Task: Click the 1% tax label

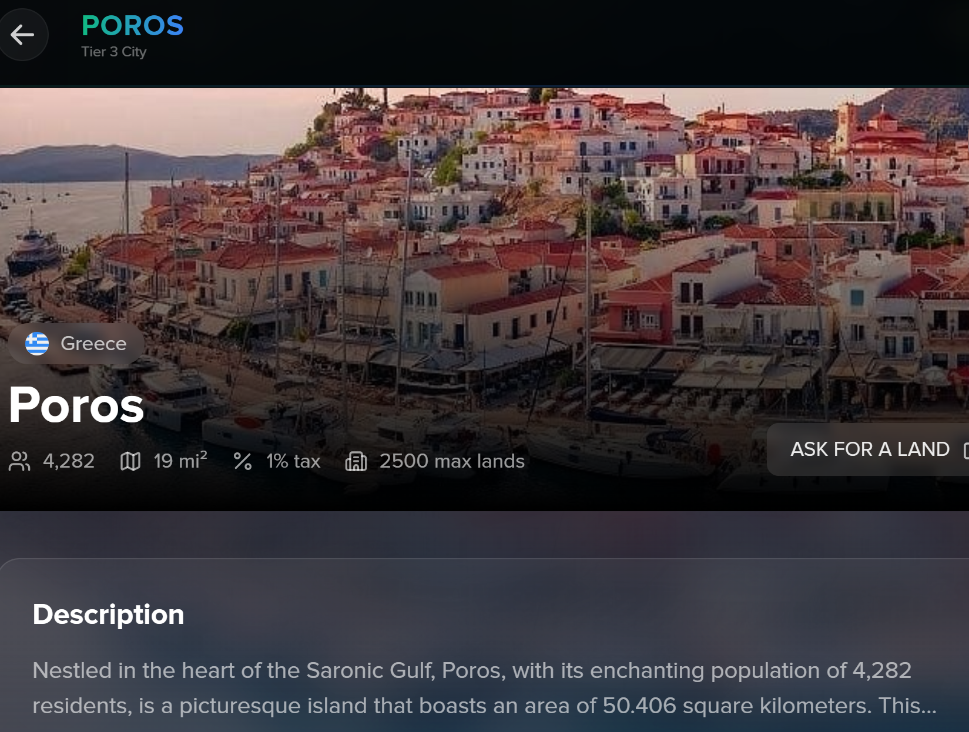Action: 293,461
